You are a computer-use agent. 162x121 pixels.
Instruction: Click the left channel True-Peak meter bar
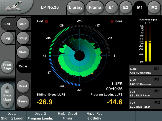point(146,44)
